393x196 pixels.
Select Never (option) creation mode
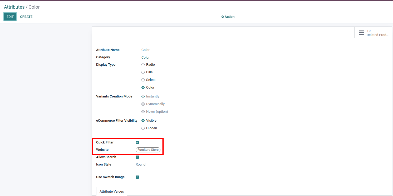click(x=143, y=112)
